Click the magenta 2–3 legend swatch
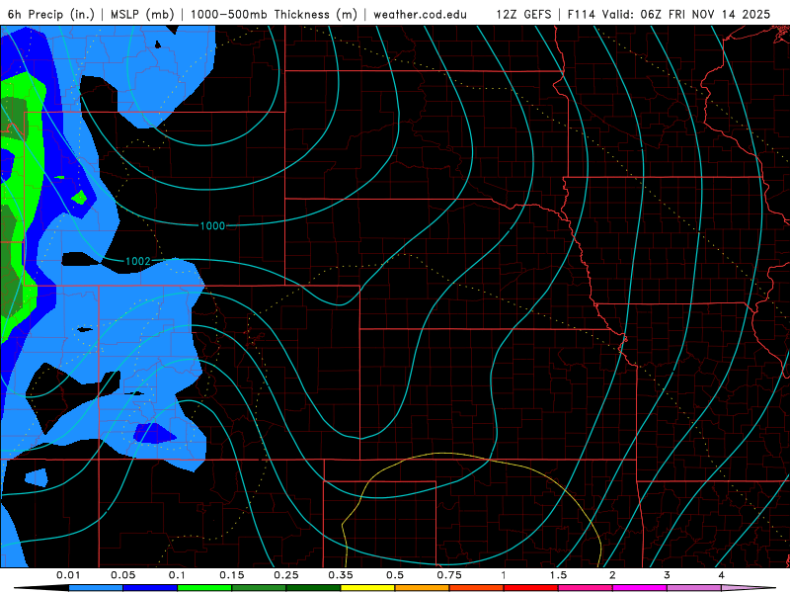 click(x=640, y=588)
